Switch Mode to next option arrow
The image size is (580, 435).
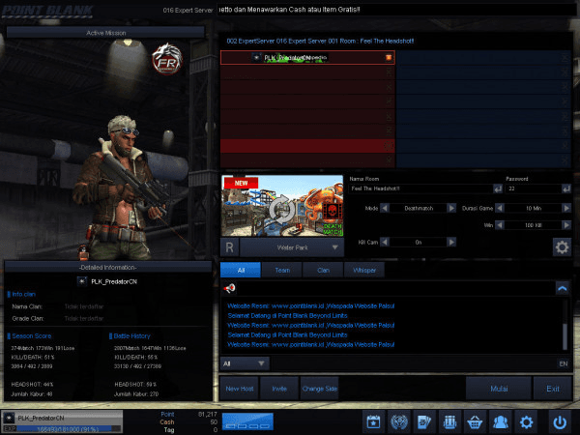coord(452,207)
